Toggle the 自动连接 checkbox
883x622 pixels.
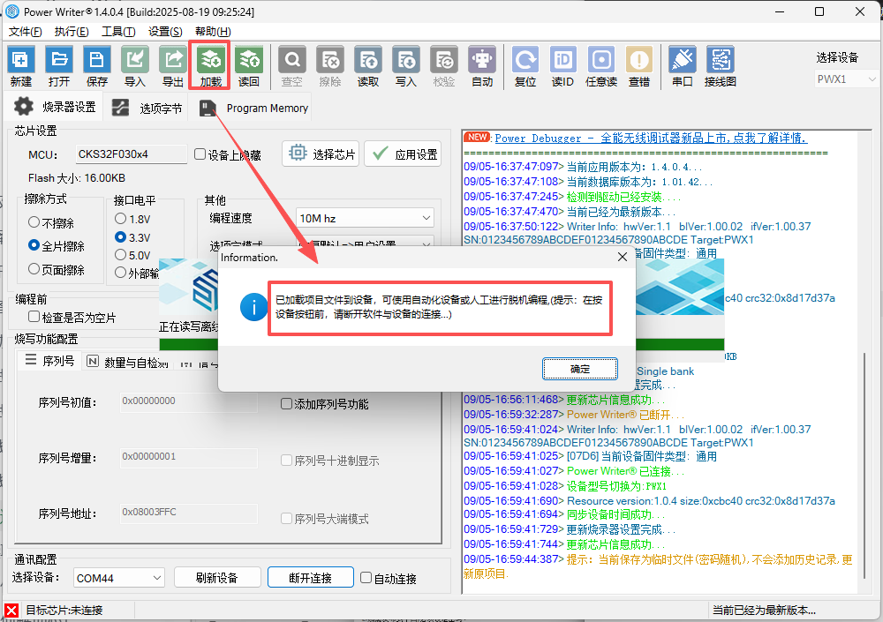[366, 578]
